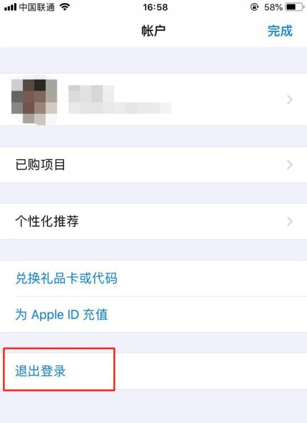Open the 个性化推荐 row
This screenshot has width=307, height=423.
[153, 221]
